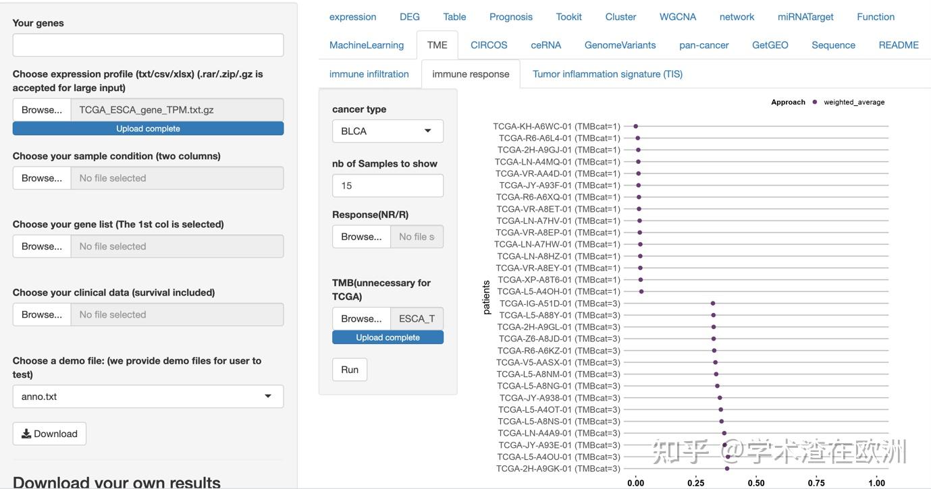Select the DEG tab
The width and height of the screenshot is (931, 489).
[409, 16]
